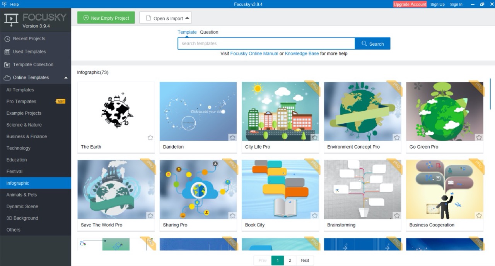Image resolution: width=495 pixels, height=266 pixels.
Task: Click the Upgrade Account button
Action: [x=410, y=4]
